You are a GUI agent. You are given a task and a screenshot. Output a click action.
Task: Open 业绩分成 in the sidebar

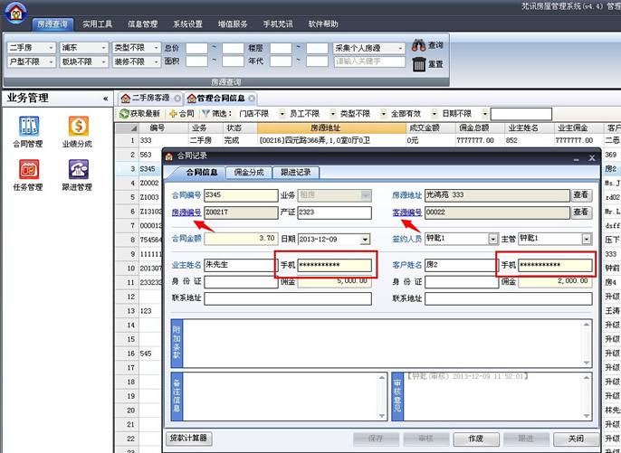(x=78, y=131)
